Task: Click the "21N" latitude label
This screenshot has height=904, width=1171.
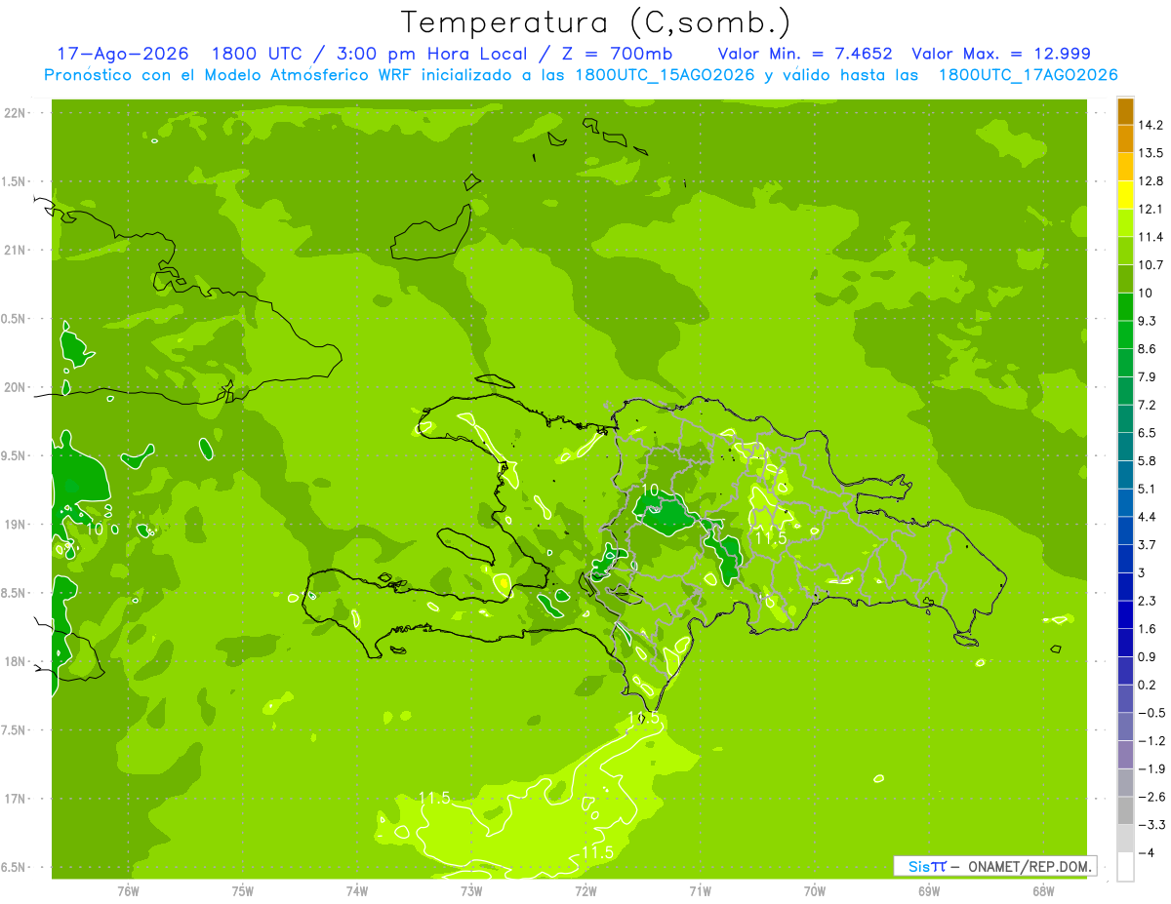Action: point(17,250)
